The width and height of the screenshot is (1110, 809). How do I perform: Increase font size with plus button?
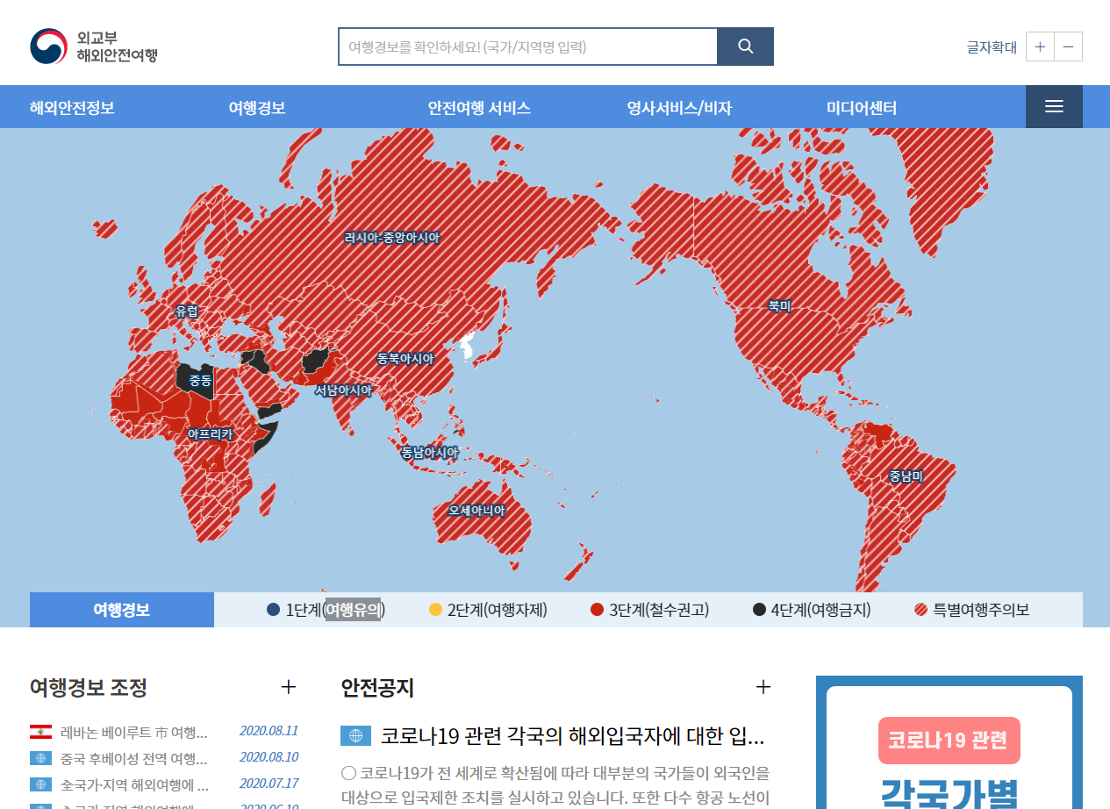[x=1040, y=47]
